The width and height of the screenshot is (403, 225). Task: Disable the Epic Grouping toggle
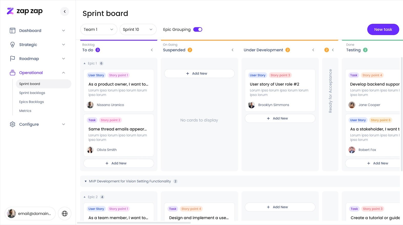[x=198, y=30]
